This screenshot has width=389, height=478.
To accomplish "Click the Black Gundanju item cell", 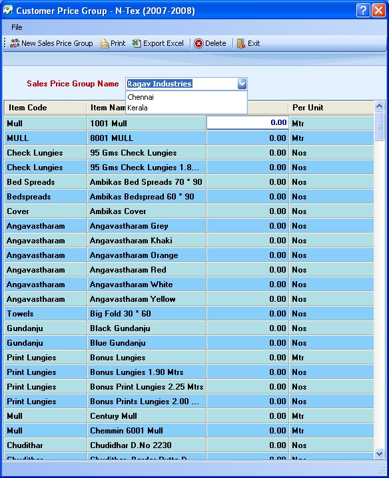I will click(147, 328).
